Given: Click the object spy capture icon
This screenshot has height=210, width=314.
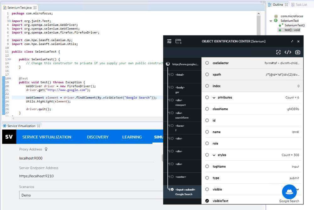Looking at the screenshot, I should pyautogui.click(x=278, y=52).
